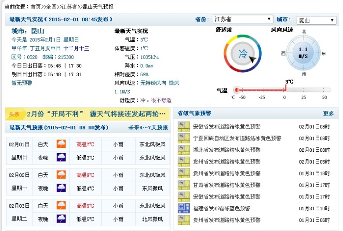Click the 02月01日 daytime light rain icon
The image size is (343, 231).
coord(61,144)
